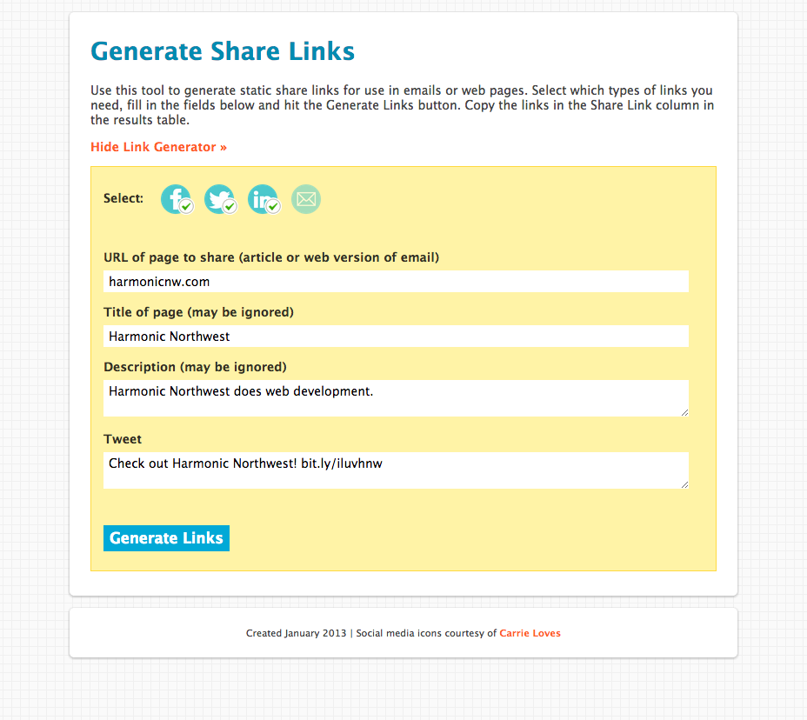Viewport: 807px width, 720px height.
Task: Click the 'Description (may be ignored)' label
Action: (195, 367)
